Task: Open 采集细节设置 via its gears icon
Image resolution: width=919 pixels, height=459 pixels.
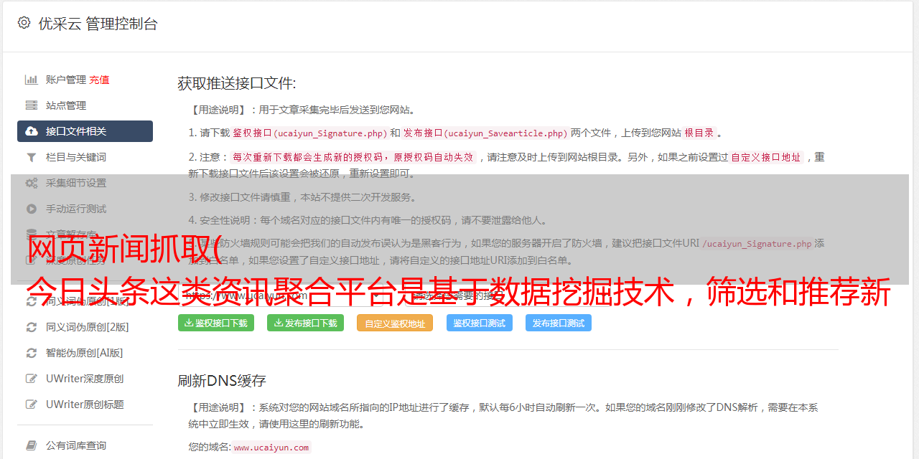Action: tap(32, 183)
